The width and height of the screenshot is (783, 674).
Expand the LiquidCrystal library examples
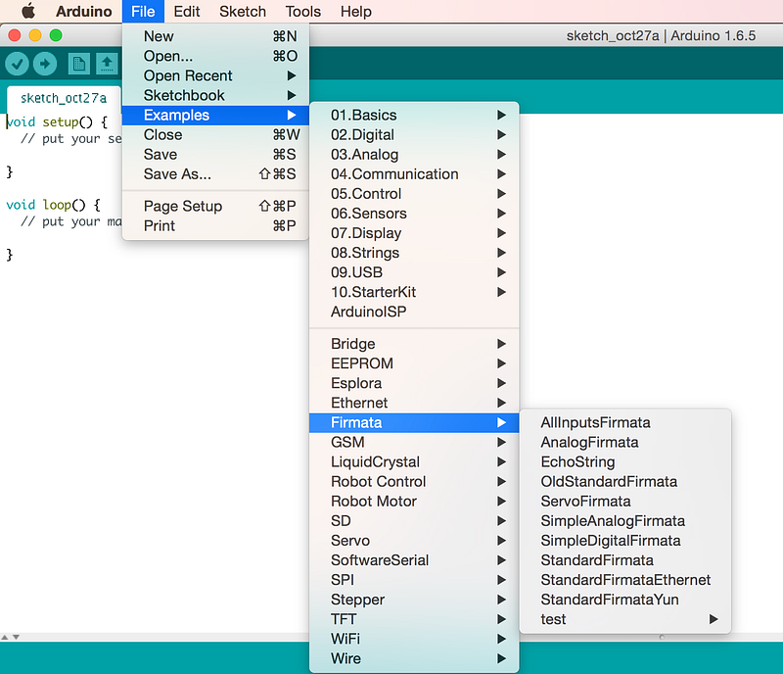[414, 462]
